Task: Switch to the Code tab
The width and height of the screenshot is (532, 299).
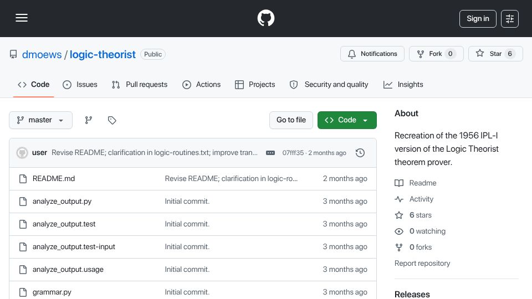Action: [34, 84]
